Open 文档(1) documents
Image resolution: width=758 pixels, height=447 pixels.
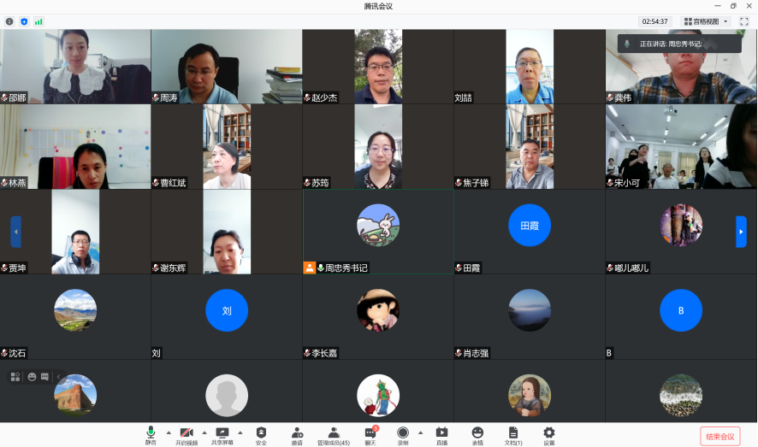tap(513, 434)
